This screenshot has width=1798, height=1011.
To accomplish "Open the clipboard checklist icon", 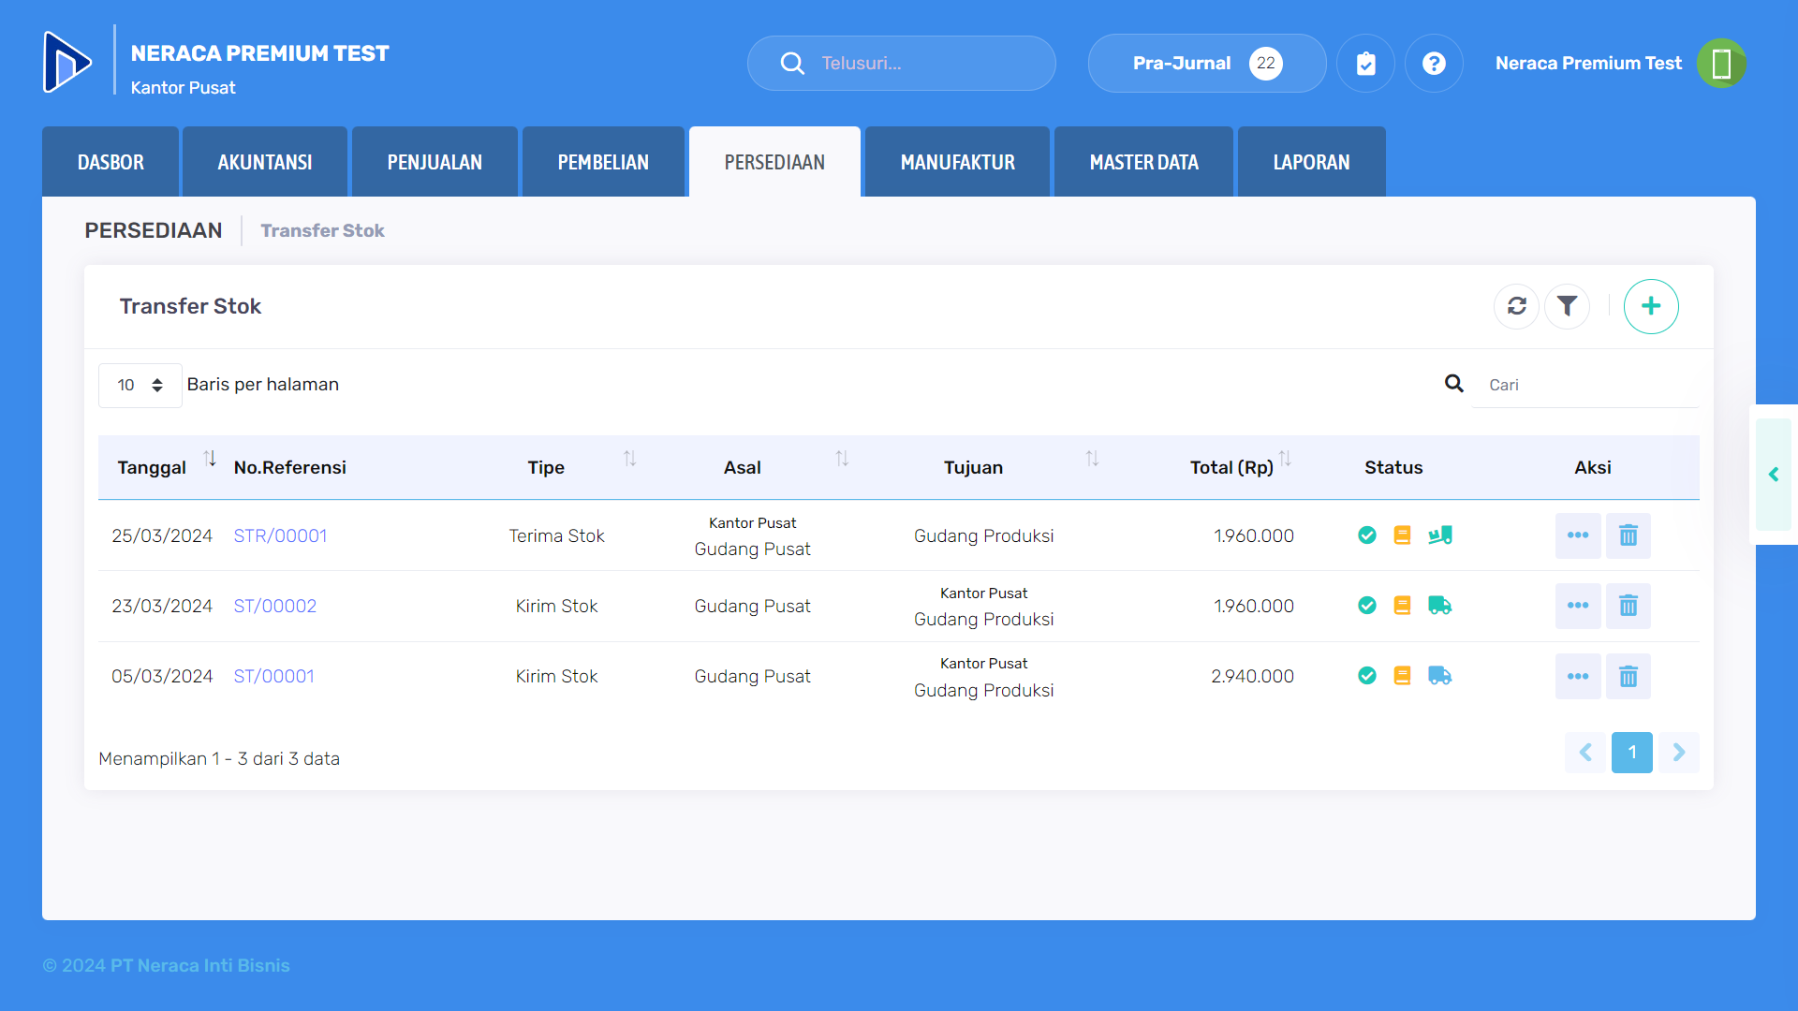I will coord(1365,63).
